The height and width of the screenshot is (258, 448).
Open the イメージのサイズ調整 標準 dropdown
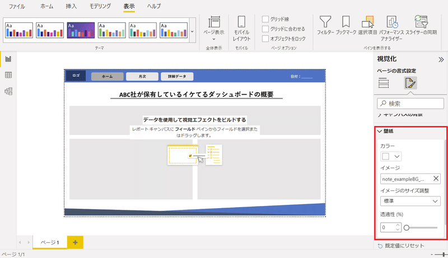tap(410, 201)
